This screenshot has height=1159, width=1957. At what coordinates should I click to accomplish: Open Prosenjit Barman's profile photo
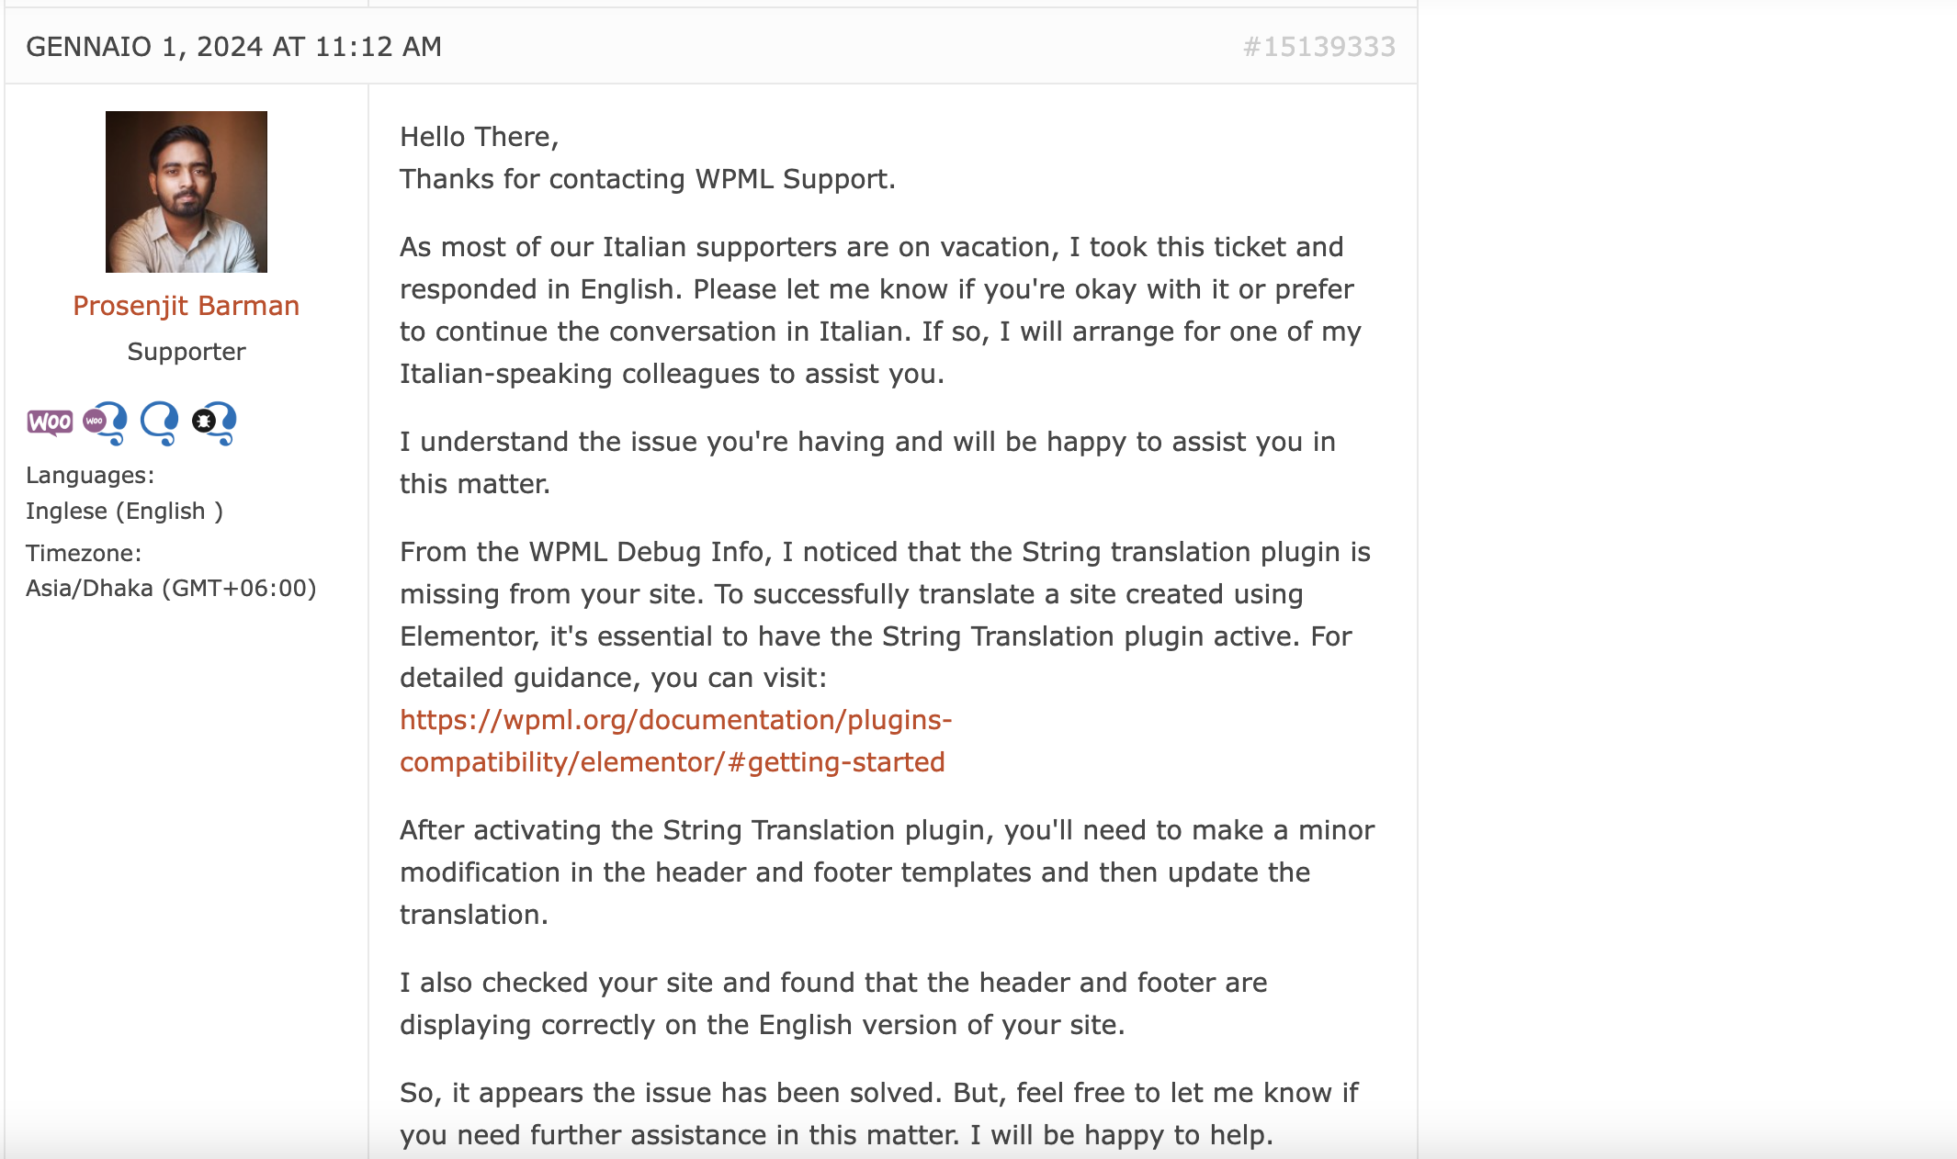coord(187,192)
